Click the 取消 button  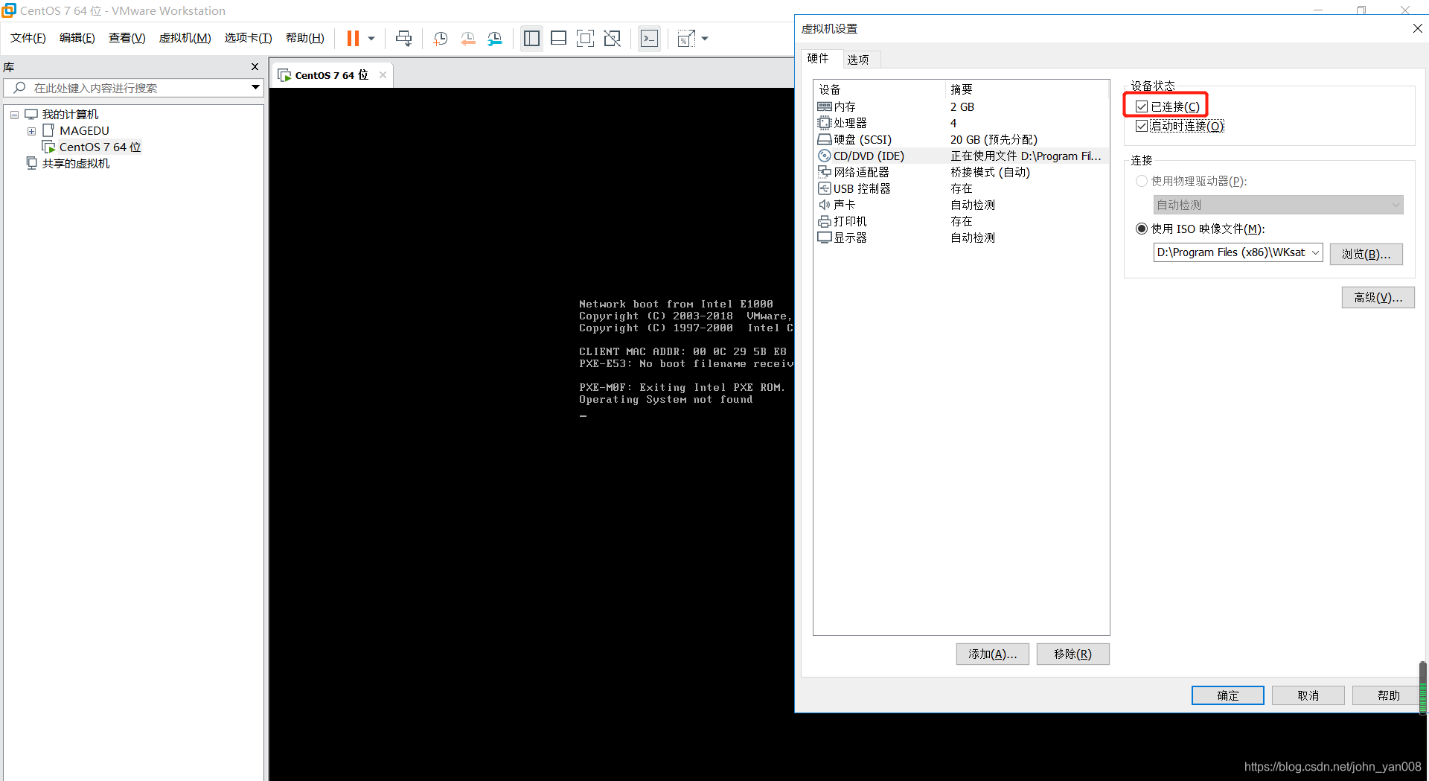(1308, 695)
